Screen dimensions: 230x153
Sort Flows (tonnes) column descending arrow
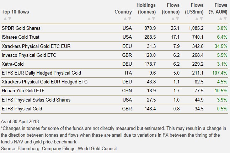click(178, 18)
